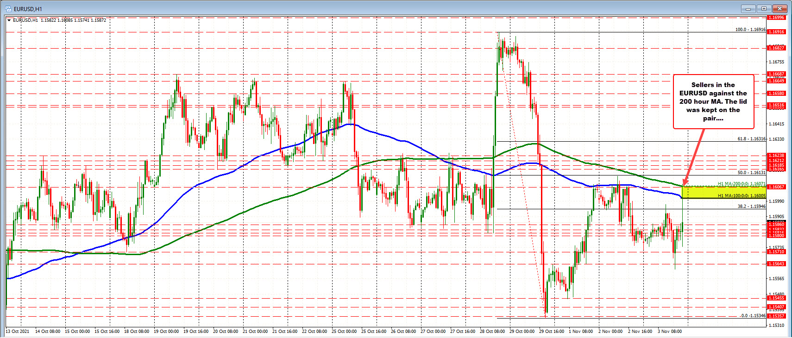Viewport: 792px width, 338px height.
Task: Click the 13 Oct 2021 time axis label
Action: 18,332
